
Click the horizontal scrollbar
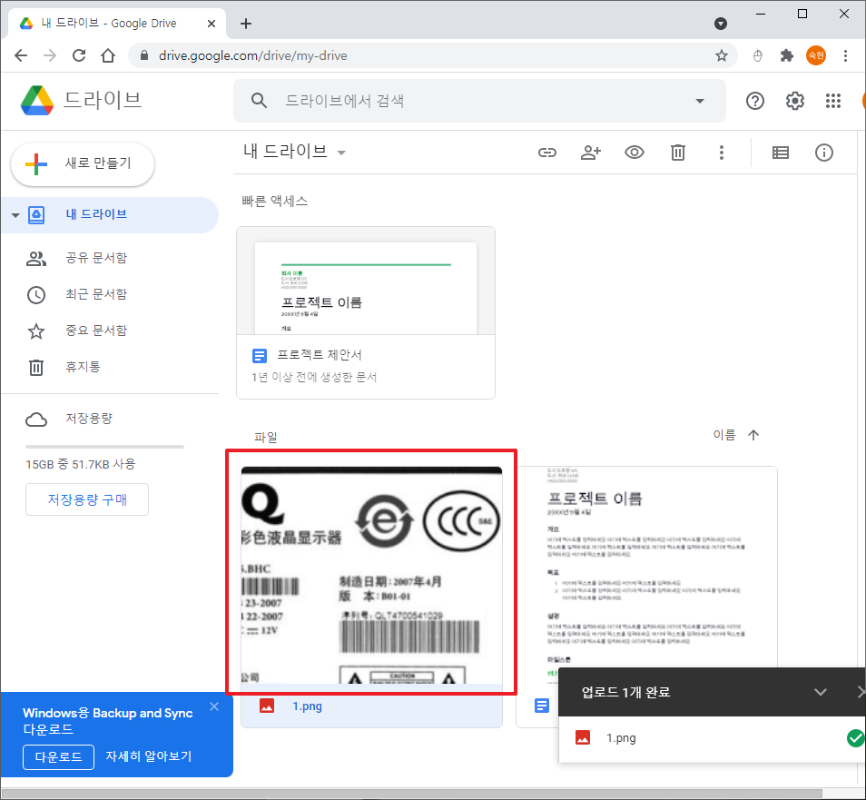tap(412, 794)
